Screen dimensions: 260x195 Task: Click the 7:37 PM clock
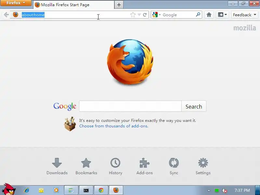coord(242,190)
